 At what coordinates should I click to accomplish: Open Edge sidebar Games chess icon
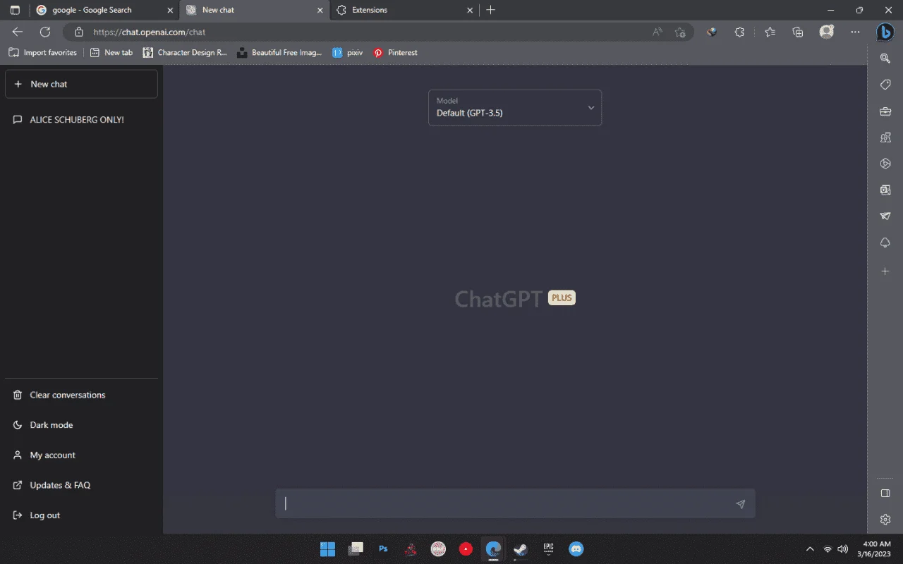pyautogui.click(x=885, y=137)
